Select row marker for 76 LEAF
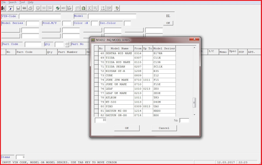 click(96, 89)
